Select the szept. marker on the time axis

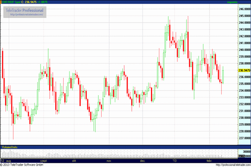coord(44,160)
